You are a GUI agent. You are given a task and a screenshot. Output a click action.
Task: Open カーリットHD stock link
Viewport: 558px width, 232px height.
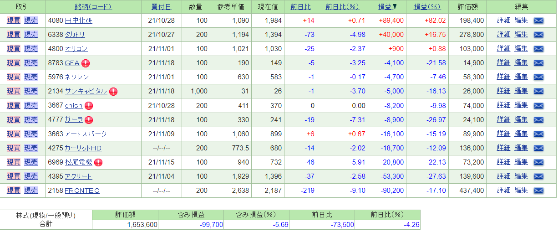pyautogui.click(x=83, y=148)
